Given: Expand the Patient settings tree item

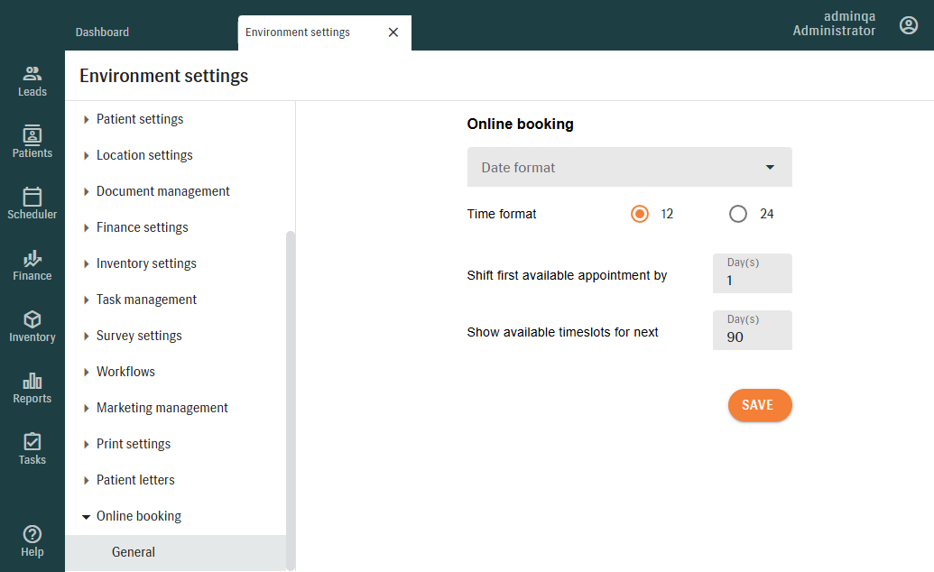Looking at the screenshot, I should click(87, 119).
